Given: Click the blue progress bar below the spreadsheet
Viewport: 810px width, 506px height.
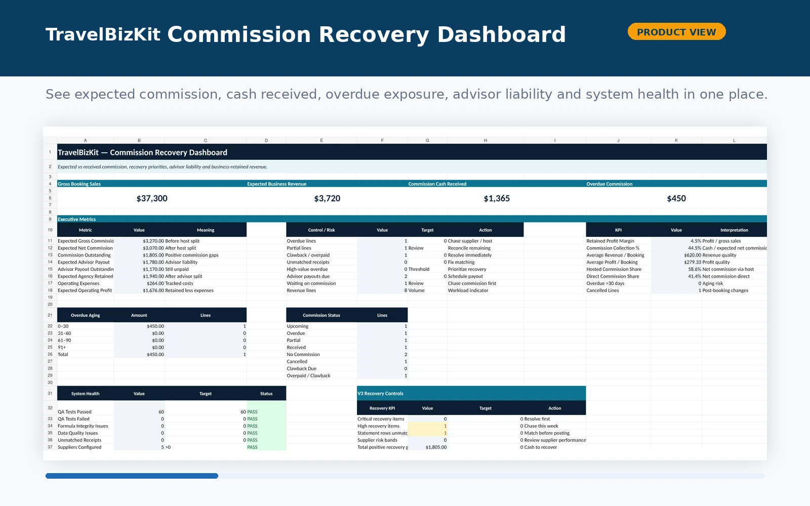Looking at the screenshot, I should click(x=132, y=476).
